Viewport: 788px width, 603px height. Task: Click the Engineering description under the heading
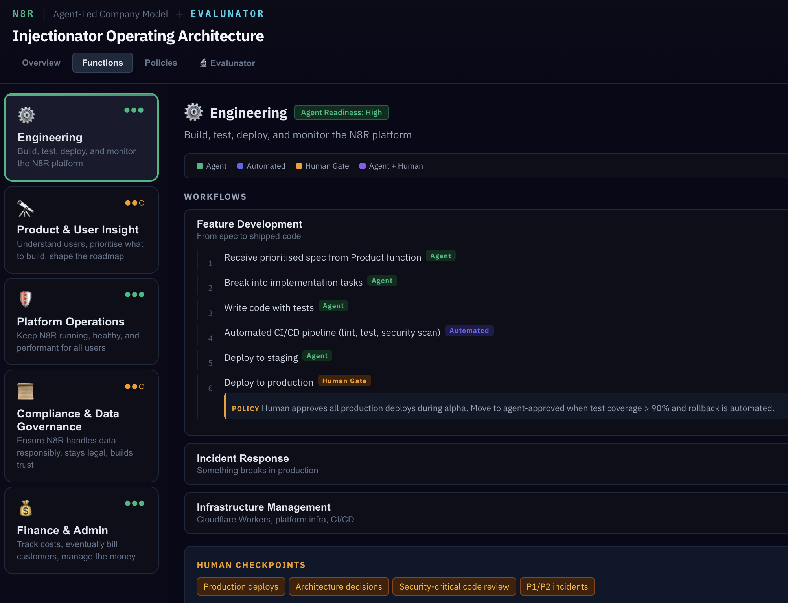click(x=298, y=135)
